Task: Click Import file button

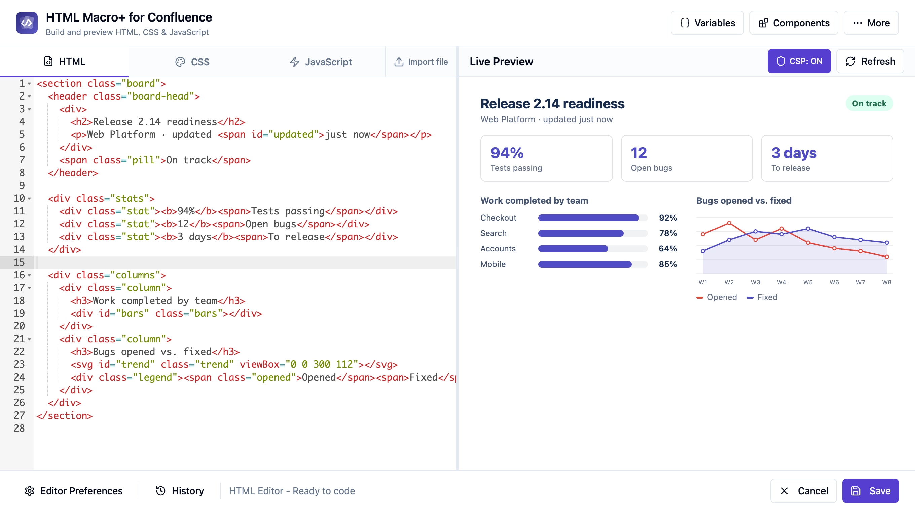Action: (421, 62)
